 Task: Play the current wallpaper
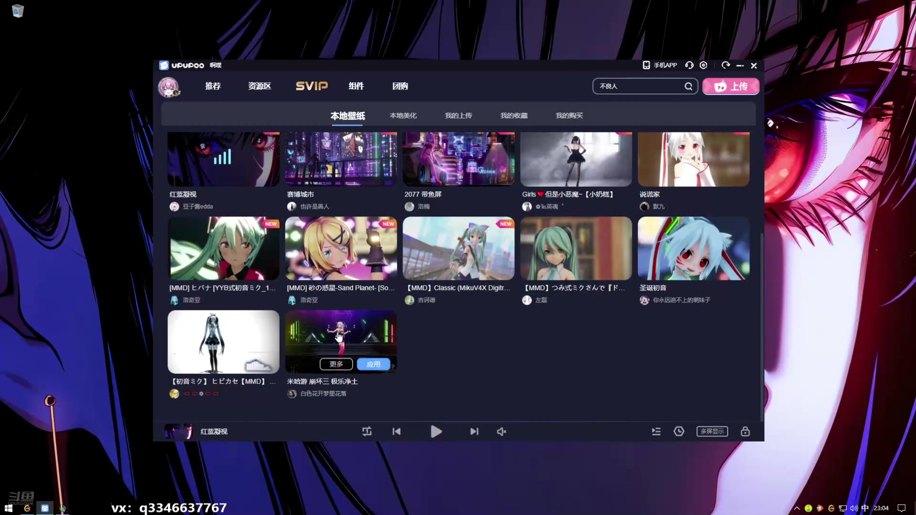click(436, 432)
